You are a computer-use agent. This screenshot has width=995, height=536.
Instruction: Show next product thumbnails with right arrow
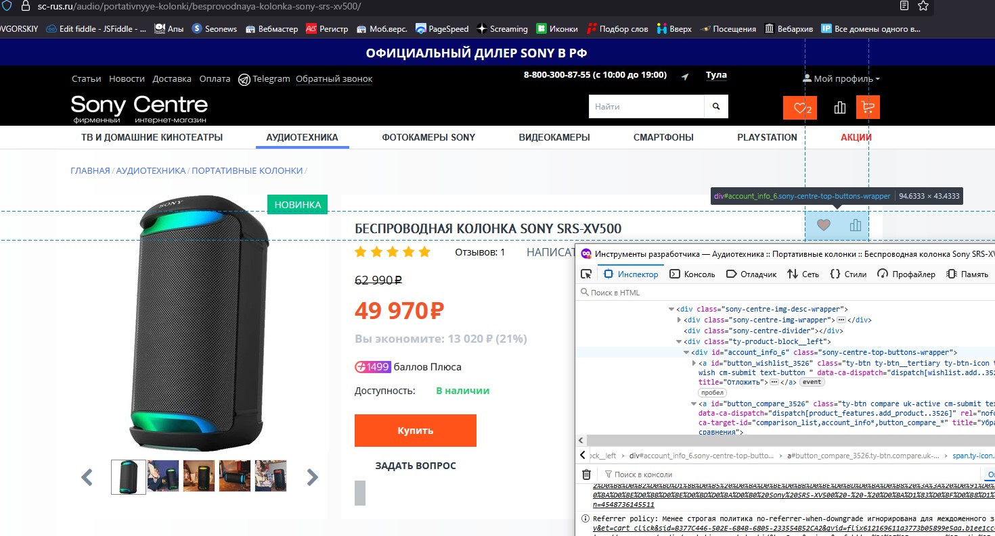click(x=312, y=477)
